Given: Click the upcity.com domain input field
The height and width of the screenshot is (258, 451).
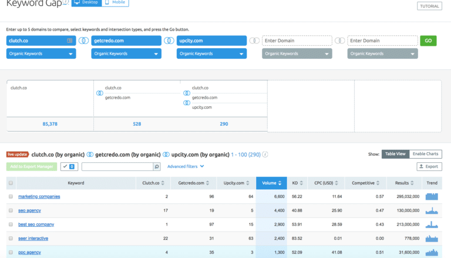Looking at the screenshot, I should (x=211, y=41).
